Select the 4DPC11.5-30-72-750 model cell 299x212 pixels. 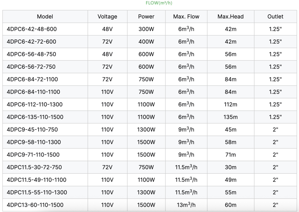click(x=34, y=167)
